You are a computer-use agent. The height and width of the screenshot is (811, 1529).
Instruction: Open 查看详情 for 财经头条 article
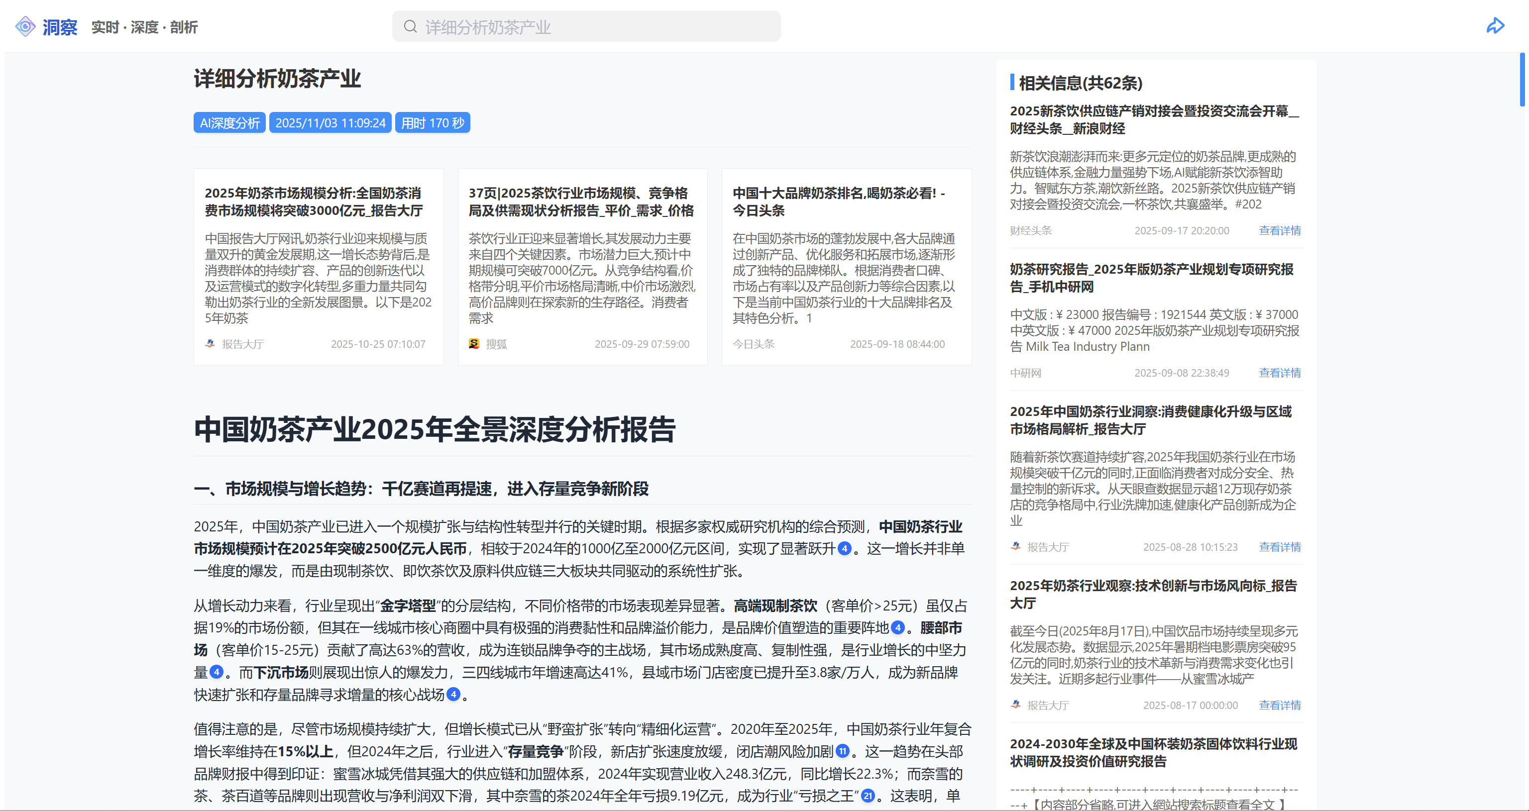[1279, 231]
